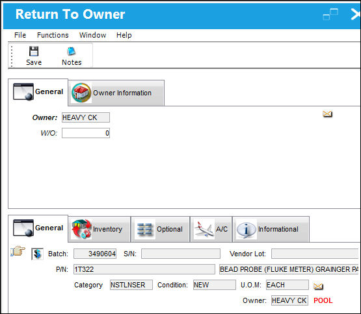
Task: Switch to the Owner Information tab
Action: pyautogui.click(x=116, y=93)
